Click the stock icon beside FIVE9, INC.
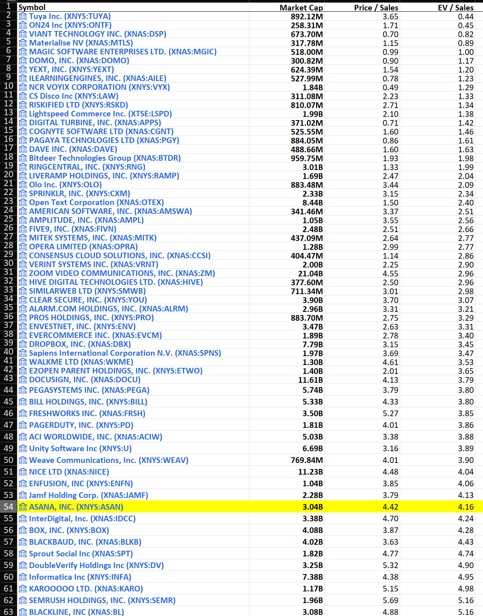 click(23, 229)
